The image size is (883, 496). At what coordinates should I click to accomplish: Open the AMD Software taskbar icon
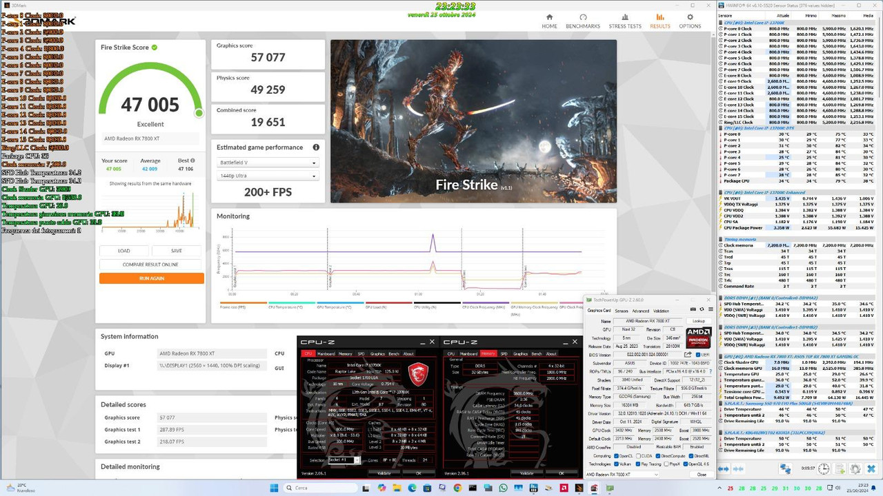tap(564, 488)
